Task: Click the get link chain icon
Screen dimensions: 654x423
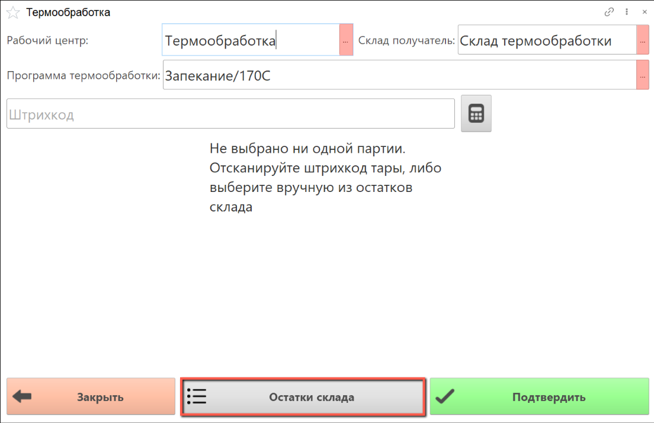Action: [x=608, y=12]
